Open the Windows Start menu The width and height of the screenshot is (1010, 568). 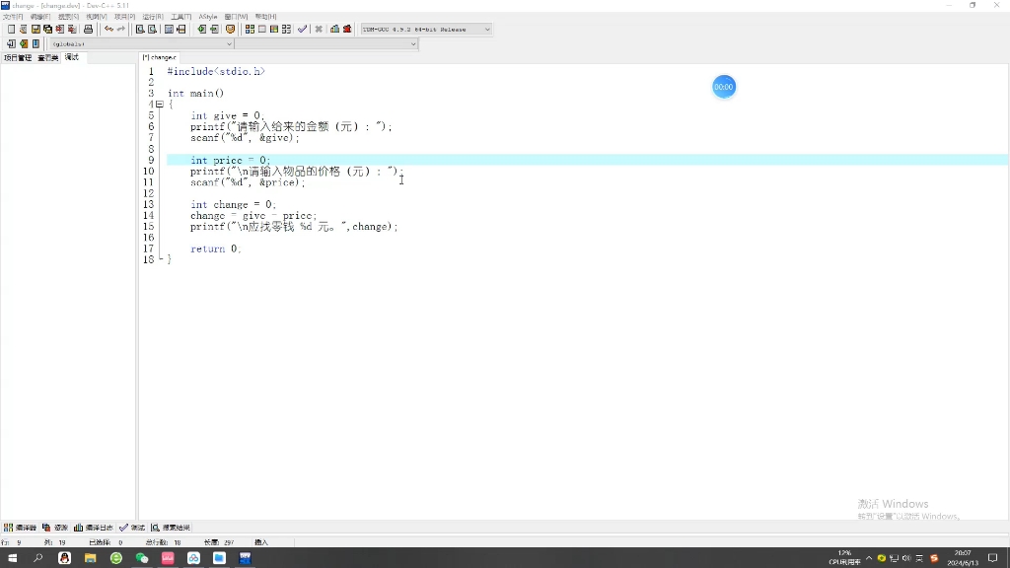pyautogui.click(x=12, y=558)
